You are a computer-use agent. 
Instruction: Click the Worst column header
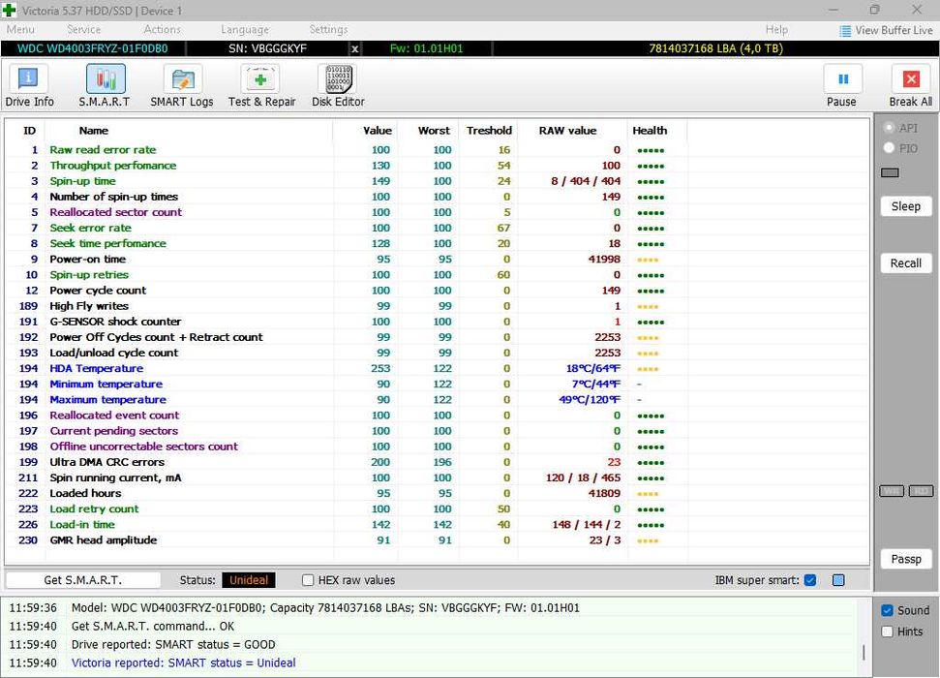[x=434, y=131]
